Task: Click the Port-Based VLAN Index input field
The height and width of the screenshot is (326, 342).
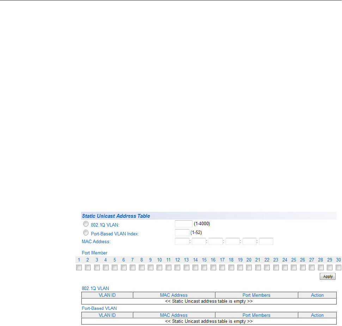Action: pos(182,233)
